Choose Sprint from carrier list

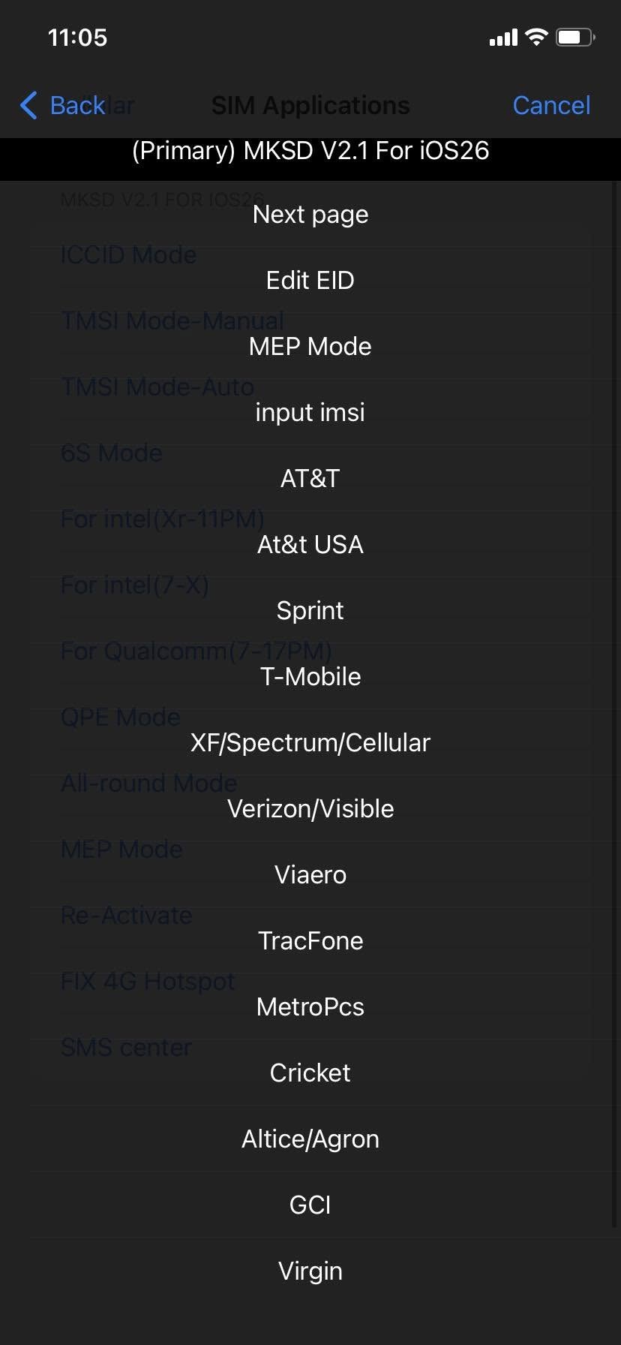coord(310,611)
